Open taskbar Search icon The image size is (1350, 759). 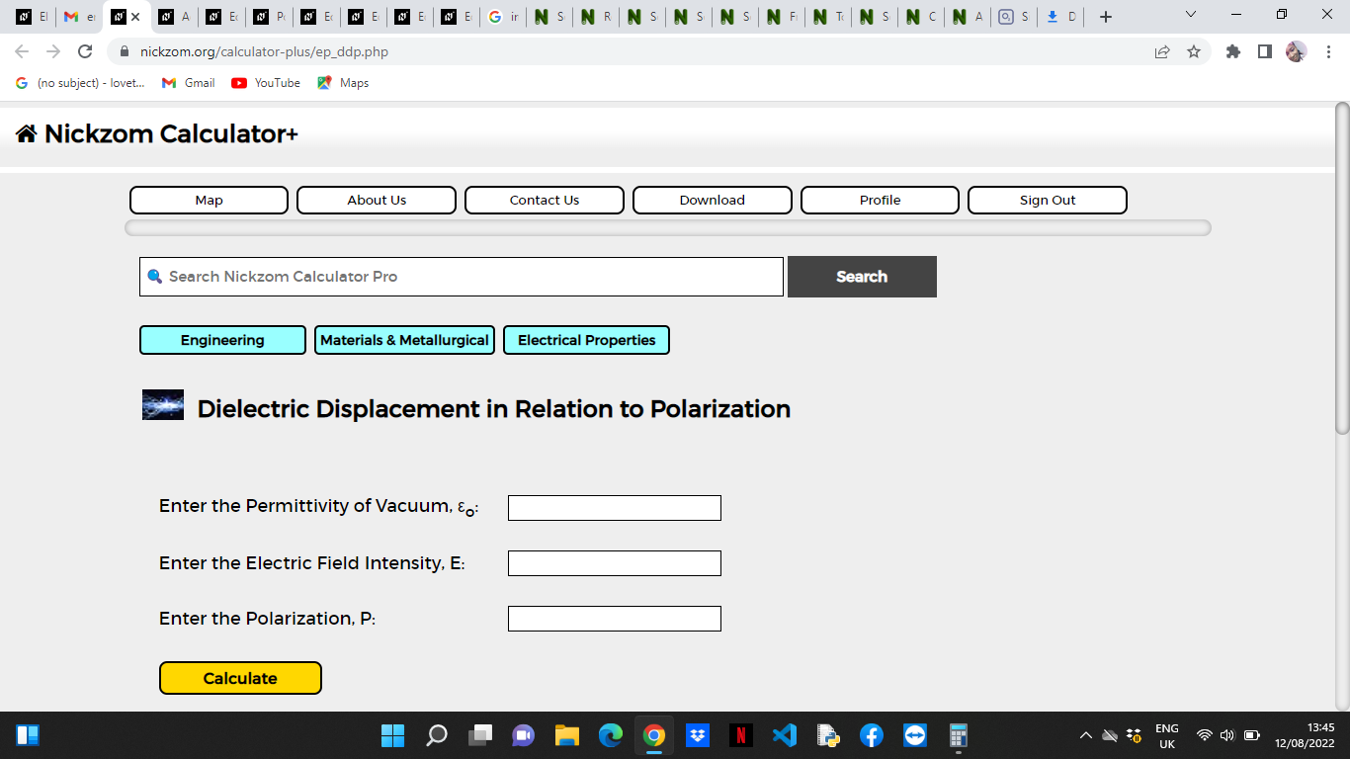(x=436, y=735)
